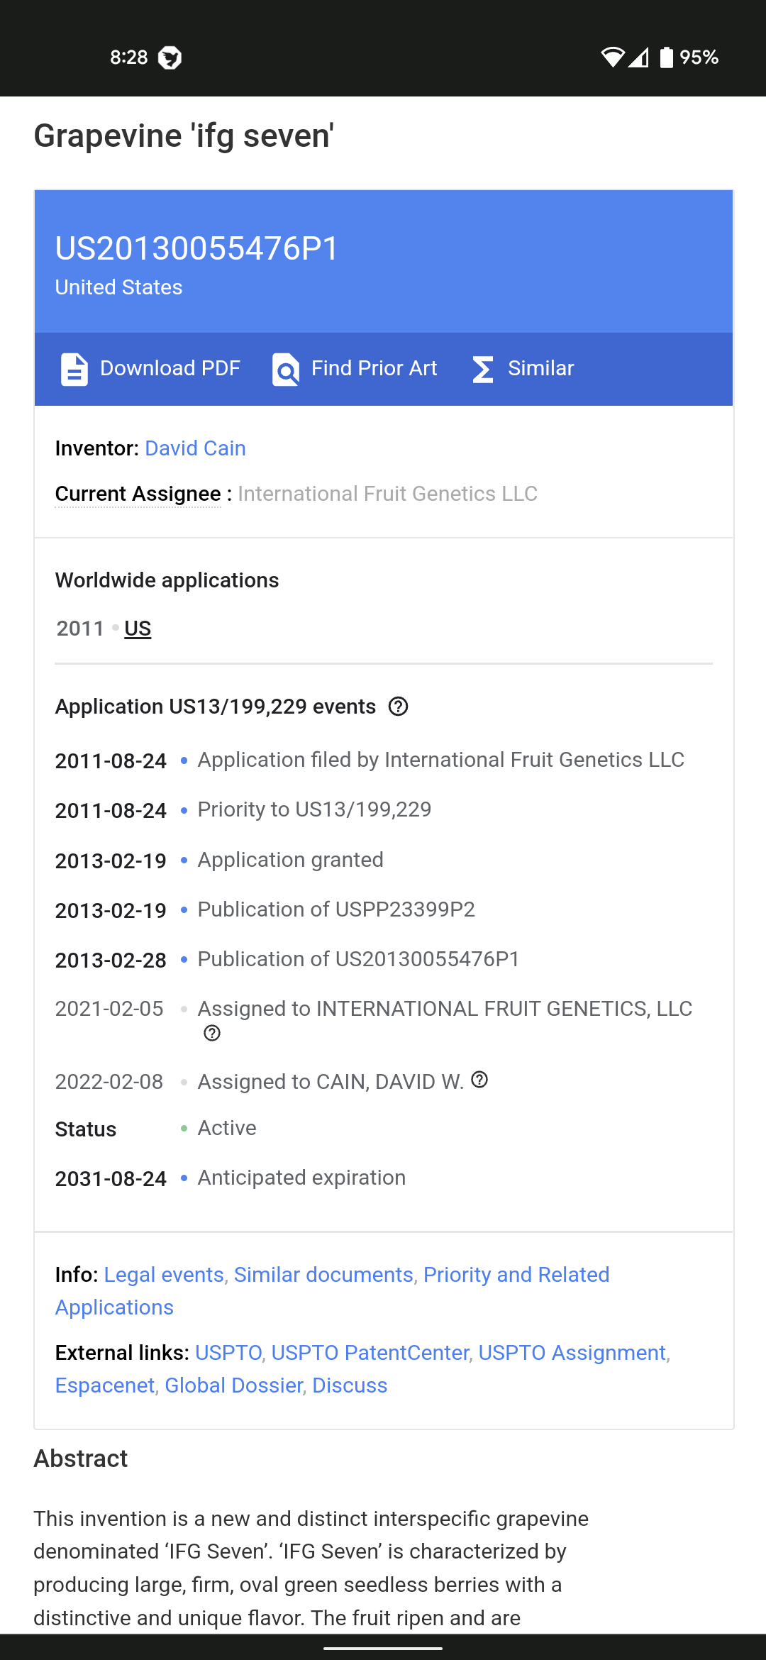This screenshot has width=766, height=1660.
Task: Jump to Similar documents section
Action: click(x=323, y=1275)
